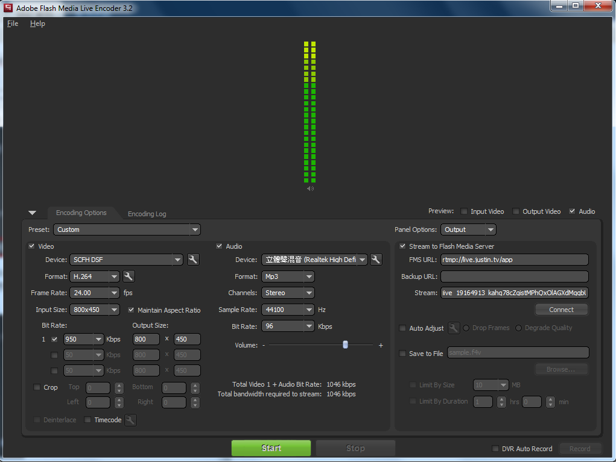Enable the Save to File checkbox

click(403, 354)
